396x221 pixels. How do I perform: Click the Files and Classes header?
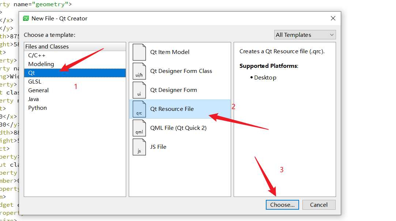pos(75,47)
